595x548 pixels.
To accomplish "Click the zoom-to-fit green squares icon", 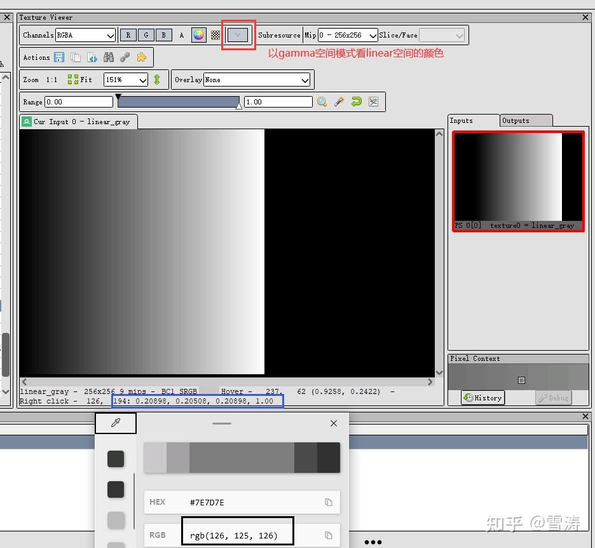I will coord(72,80).
